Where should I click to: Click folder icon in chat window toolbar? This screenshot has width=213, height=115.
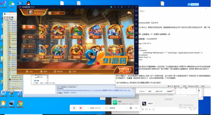[x=147, y=109]
